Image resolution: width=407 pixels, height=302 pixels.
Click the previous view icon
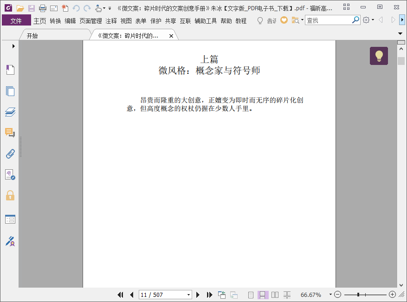(222, 295)
